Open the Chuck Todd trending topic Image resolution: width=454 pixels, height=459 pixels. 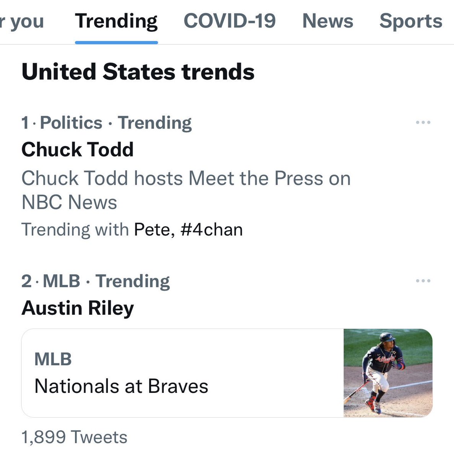click(78, 150)
